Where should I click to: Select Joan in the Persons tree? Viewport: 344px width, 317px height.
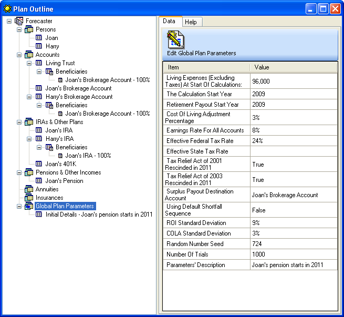(52, 38)
